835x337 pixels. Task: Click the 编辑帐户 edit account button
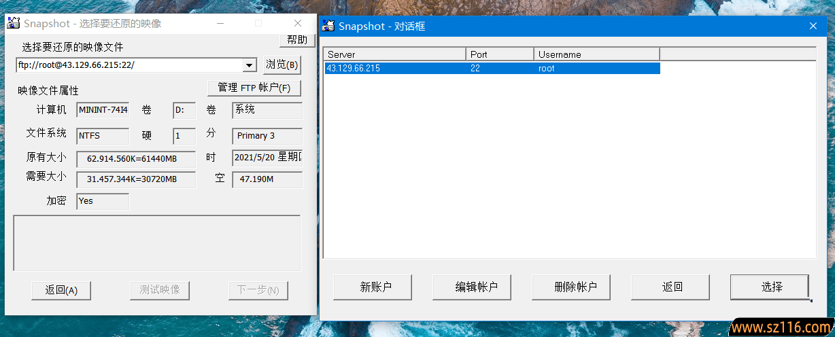[472, 287]
